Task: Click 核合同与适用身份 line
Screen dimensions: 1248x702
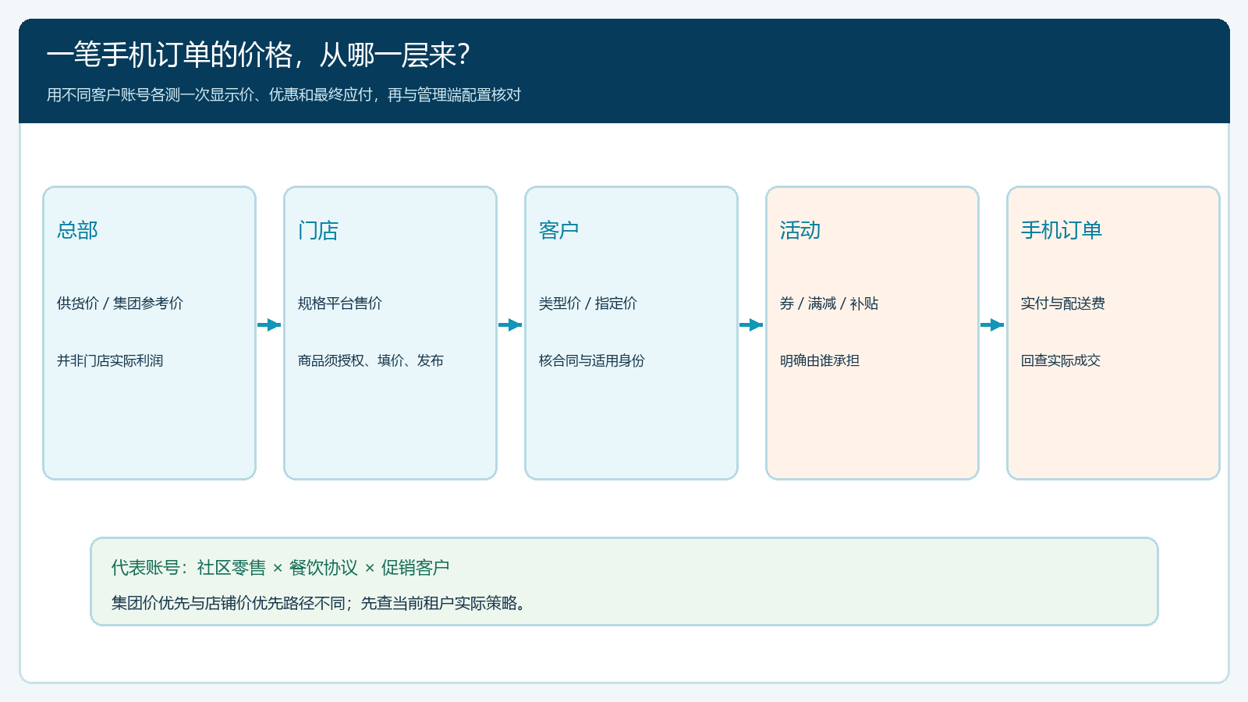Action: [592, 361]
